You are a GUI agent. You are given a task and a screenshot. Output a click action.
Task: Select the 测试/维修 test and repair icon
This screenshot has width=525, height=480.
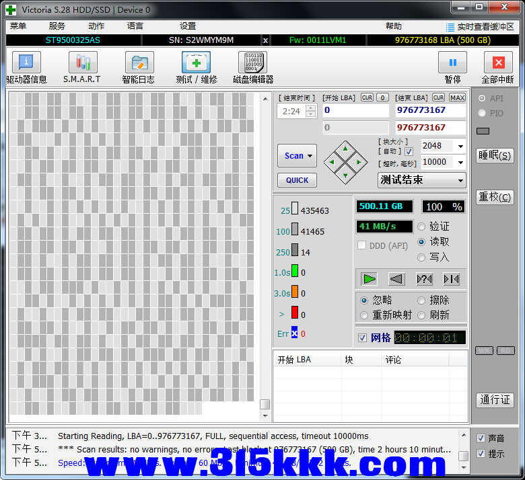(197, 63)
